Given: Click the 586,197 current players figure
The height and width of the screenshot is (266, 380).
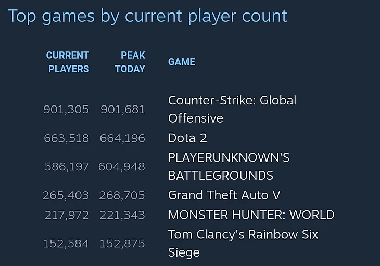Looking at the screenshot, I should pos(67,167).
